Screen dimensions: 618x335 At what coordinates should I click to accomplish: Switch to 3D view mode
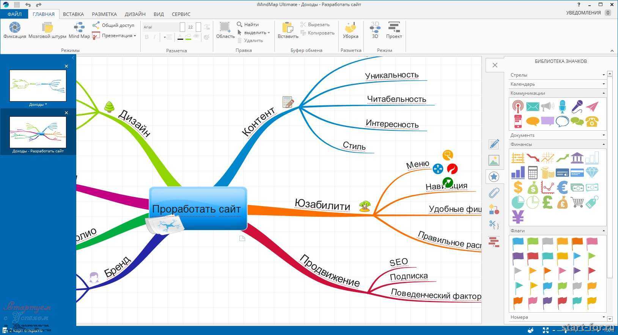[x=375, y=28]
